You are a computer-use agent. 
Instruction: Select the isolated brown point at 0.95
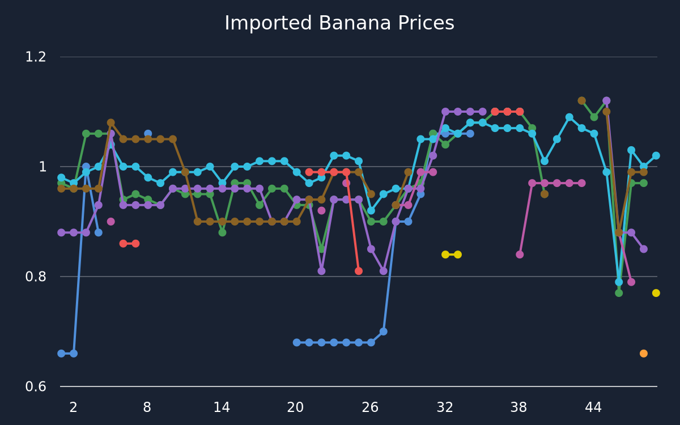pyautogui.click(x=545, y=194)
